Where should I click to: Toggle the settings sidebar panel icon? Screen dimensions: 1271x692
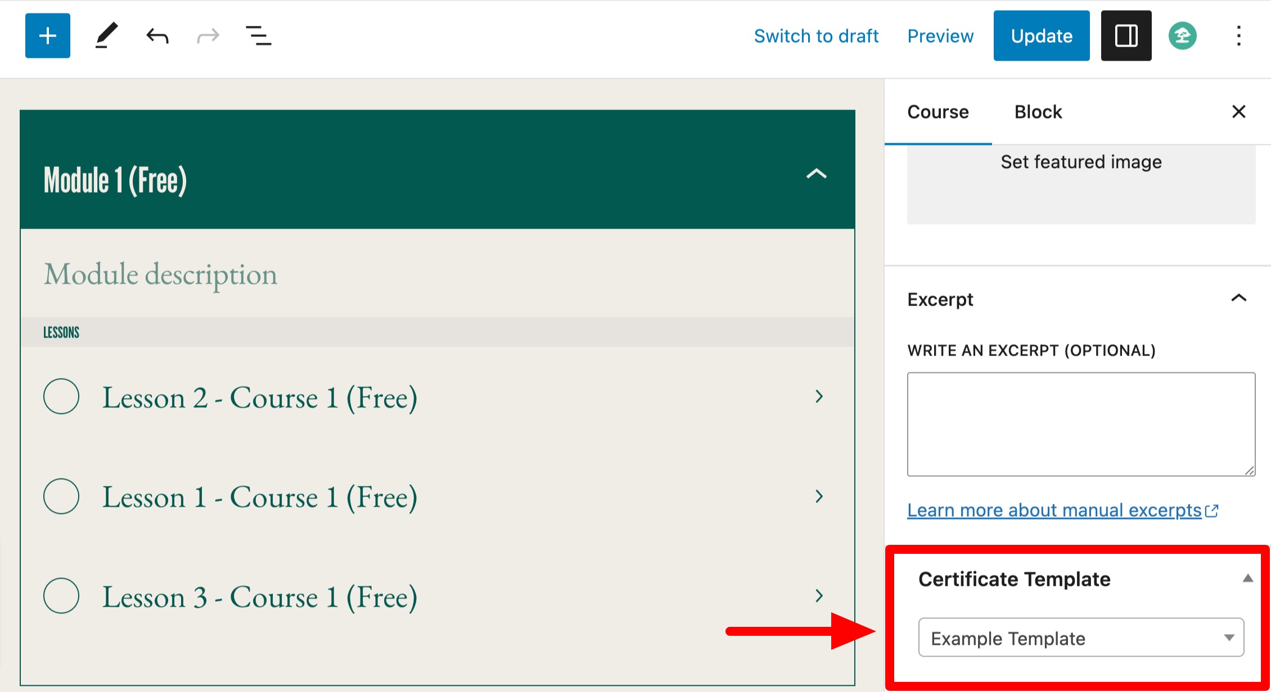click(x=1126, y=36)
